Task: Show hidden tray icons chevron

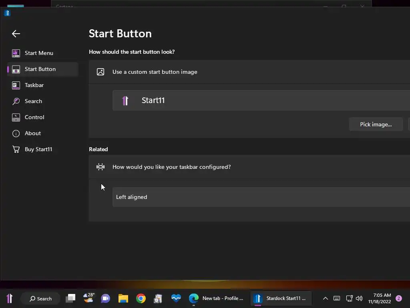Action: point(325,298)
